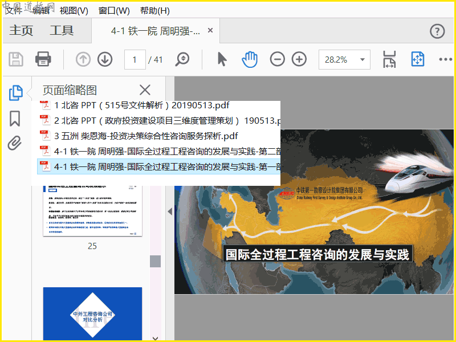The image size is (456, 342).
Task: Go to next page arrow icon
Action: 105,59
